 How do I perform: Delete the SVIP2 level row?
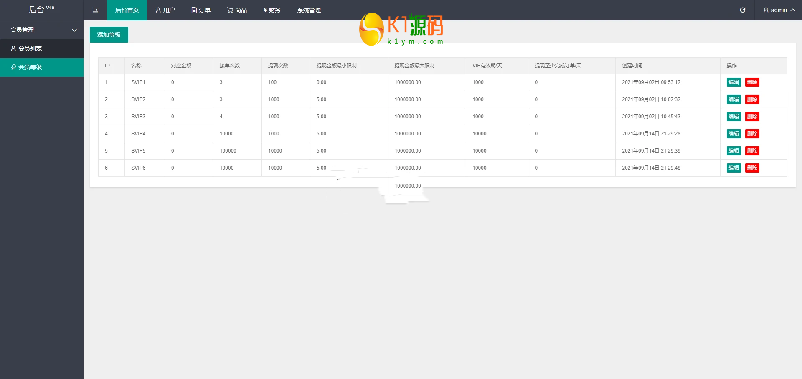point(752,99)
